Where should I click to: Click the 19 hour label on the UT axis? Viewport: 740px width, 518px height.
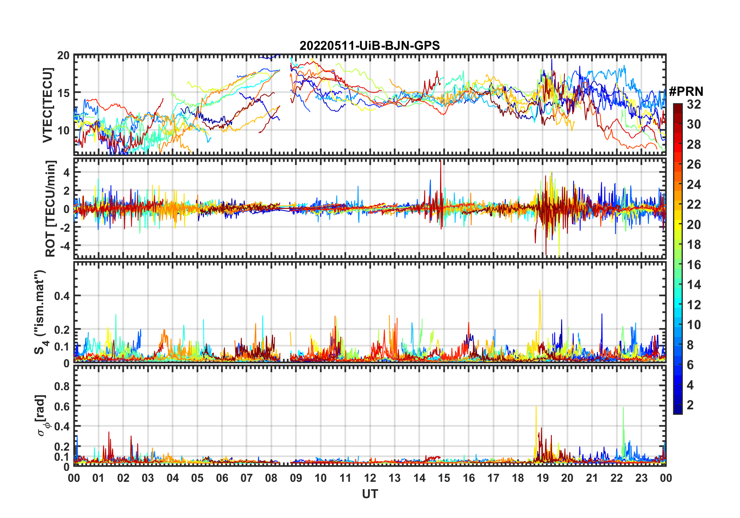[543, 478]
